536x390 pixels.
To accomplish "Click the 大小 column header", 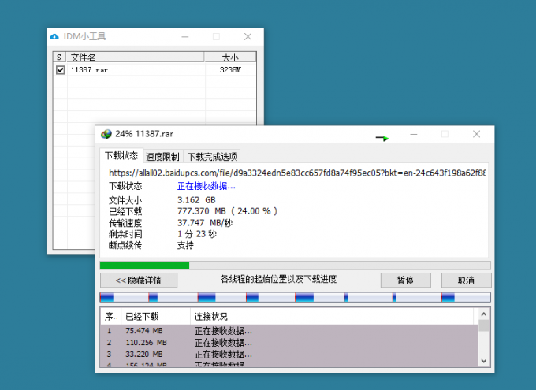I will tap(230, 57).
